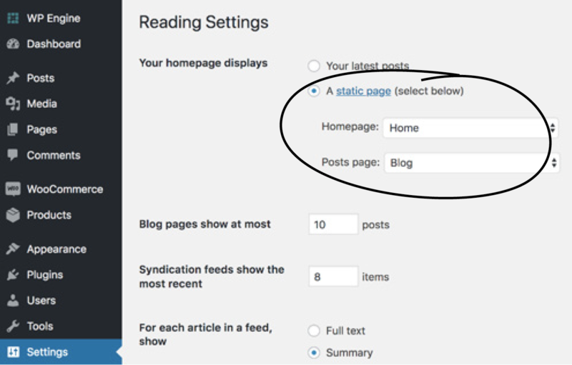The height and width of the screenshot is (365, 572).
Task: Click the Dashboard gauge icon
Action: point(13,44)
